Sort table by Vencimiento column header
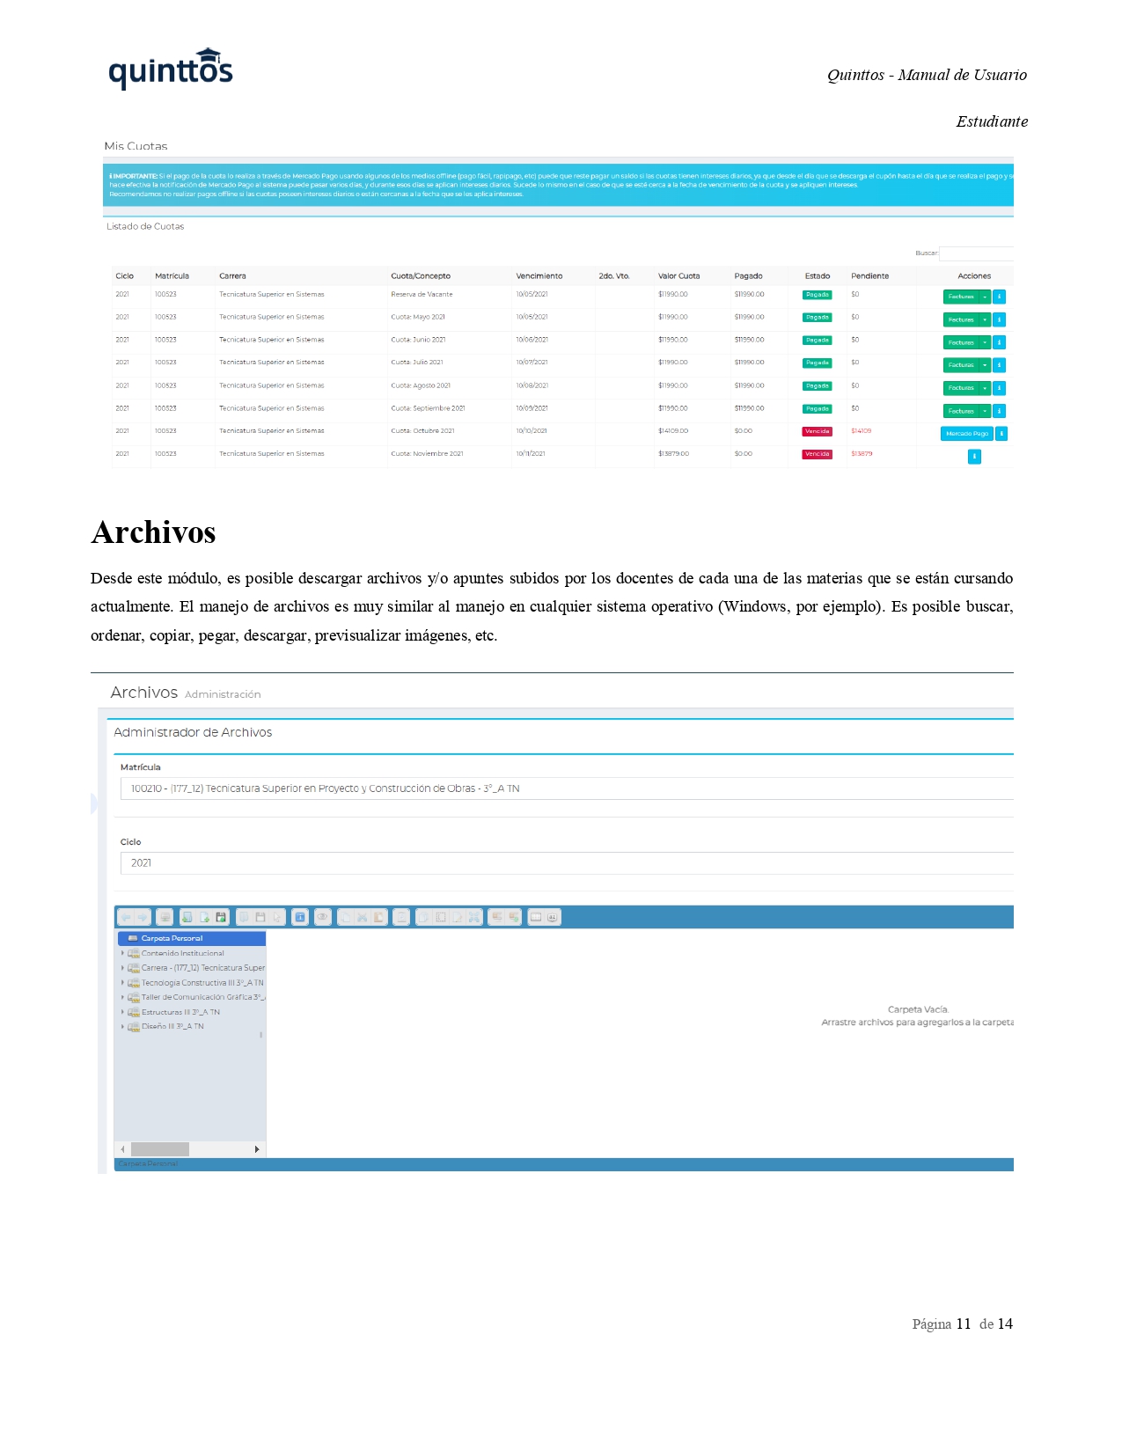Viewport: 1122px width, 1452px height. [x=539, y=276]
